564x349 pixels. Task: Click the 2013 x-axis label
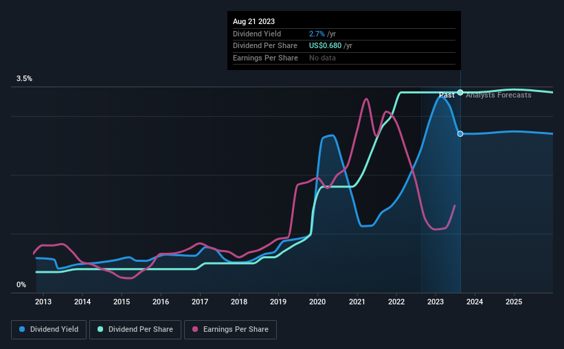(43, 302)
